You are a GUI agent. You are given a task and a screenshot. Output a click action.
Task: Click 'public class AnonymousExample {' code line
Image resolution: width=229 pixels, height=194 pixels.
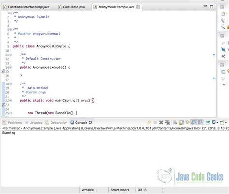pyautogui.click(x=41, y=46)
